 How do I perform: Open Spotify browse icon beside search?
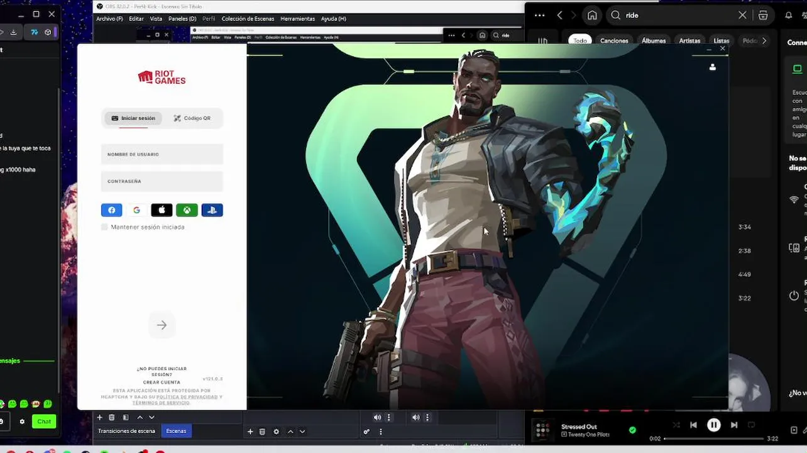pos(763,15)
